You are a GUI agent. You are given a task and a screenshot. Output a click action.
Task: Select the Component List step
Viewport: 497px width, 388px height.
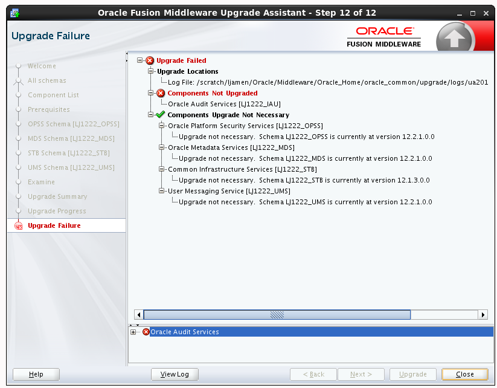click(53, 95)
